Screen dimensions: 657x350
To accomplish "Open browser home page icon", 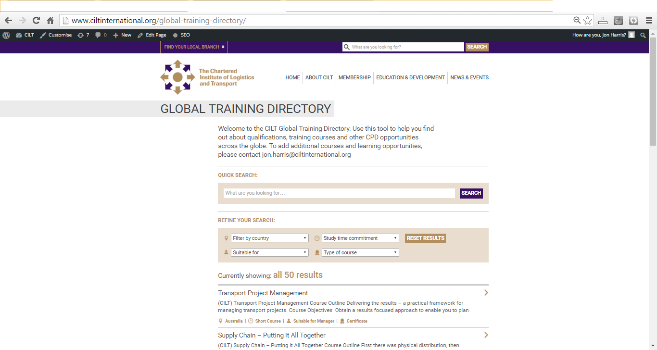I will 50,20.
